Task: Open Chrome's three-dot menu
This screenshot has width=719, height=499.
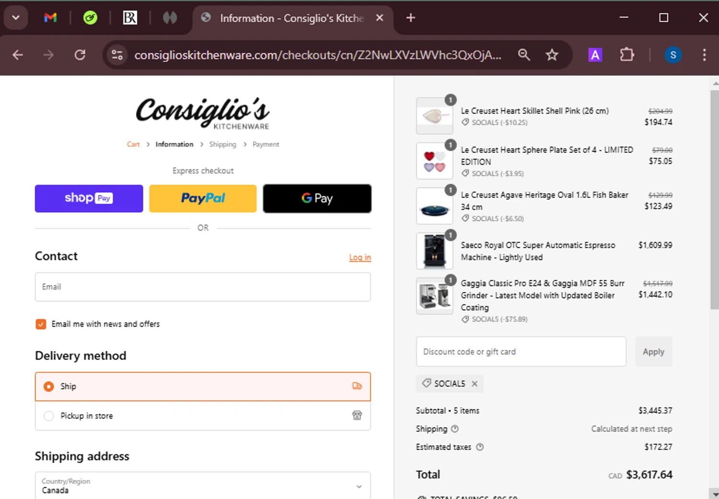Action: (x=704, y=55)
